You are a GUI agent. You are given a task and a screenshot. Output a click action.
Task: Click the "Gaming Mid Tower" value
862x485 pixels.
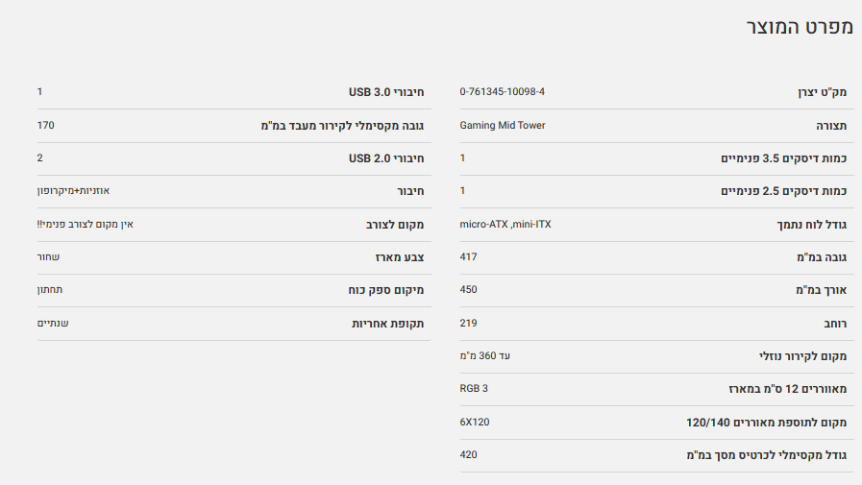503,125
